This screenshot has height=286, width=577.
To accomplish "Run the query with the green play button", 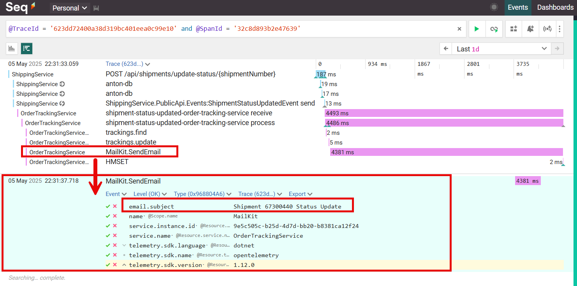I will point(477,29).
